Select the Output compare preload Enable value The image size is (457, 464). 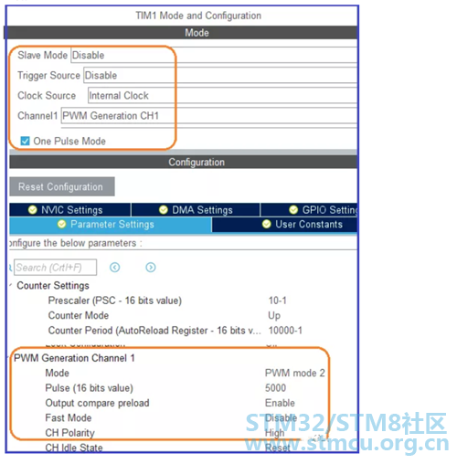(x=280, y=403)
